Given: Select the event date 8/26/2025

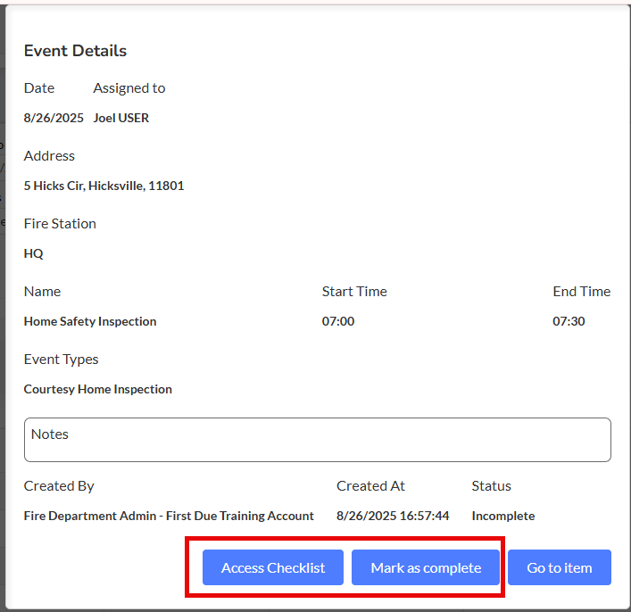Looking at the screenshot, I should (54, 118).
